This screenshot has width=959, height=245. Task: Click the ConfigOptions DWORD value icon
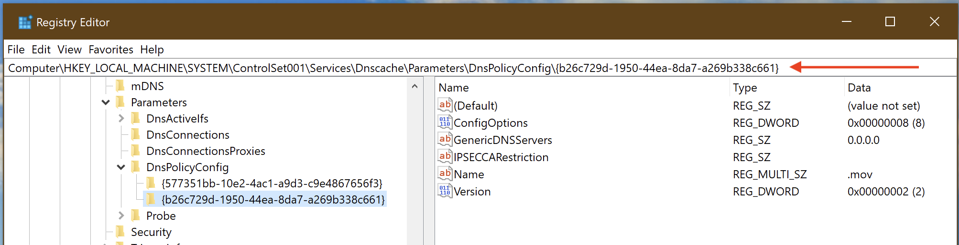pyautogui.click(x=445, y=122)
